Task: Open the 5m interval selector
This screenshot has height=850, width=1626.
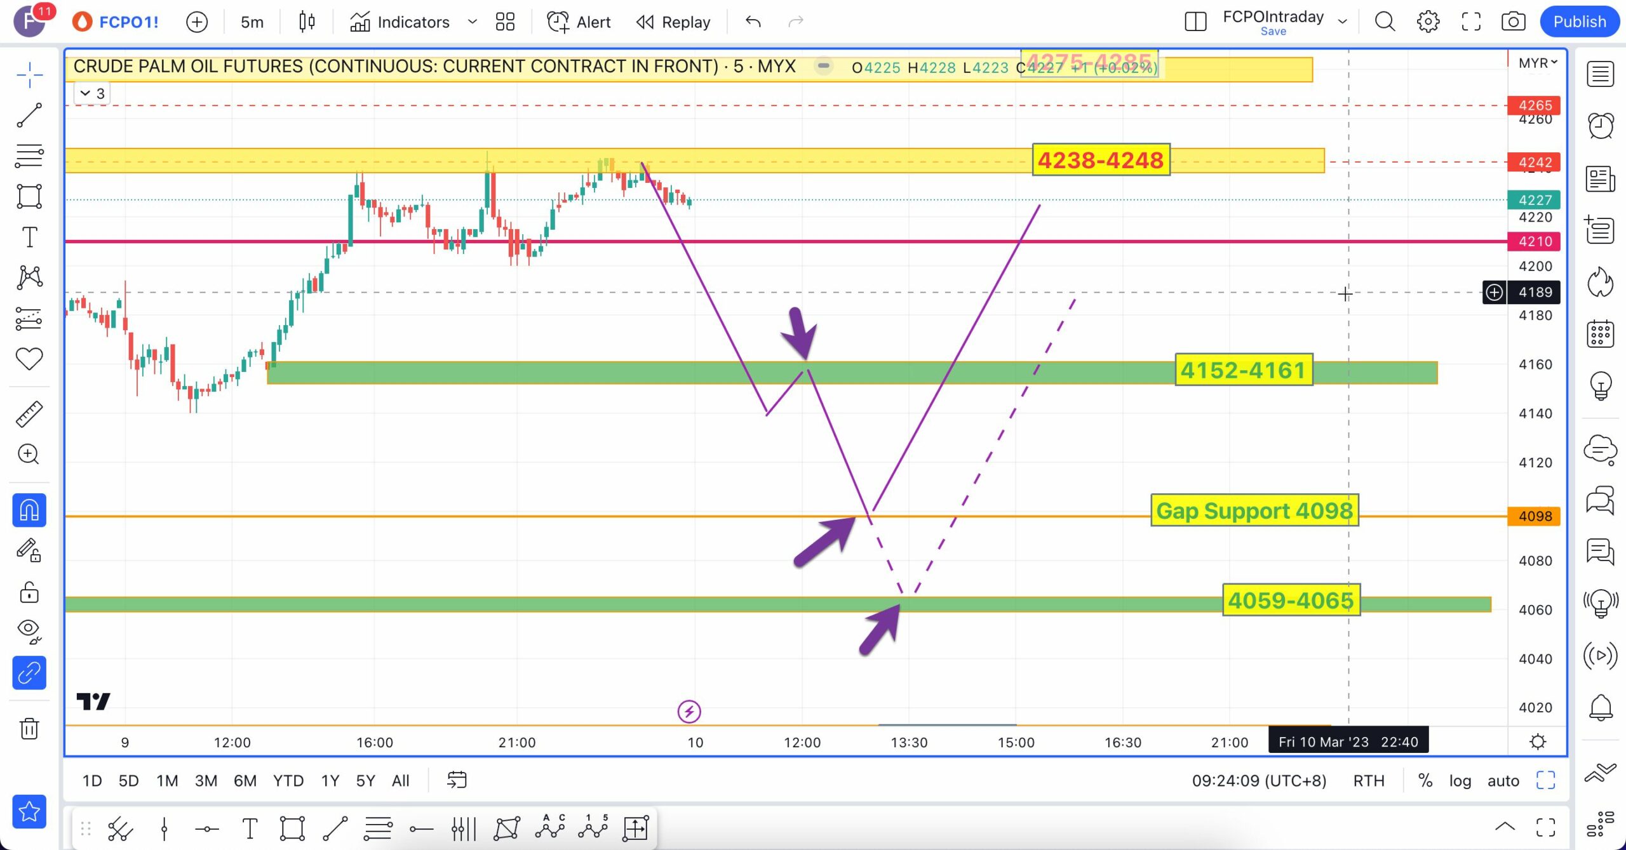Action: (252, 22)
